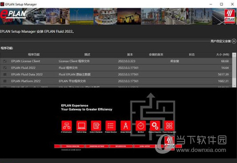
Task: Collapse the 用户自定义安装 section chevron
Action: coord(234,41)
